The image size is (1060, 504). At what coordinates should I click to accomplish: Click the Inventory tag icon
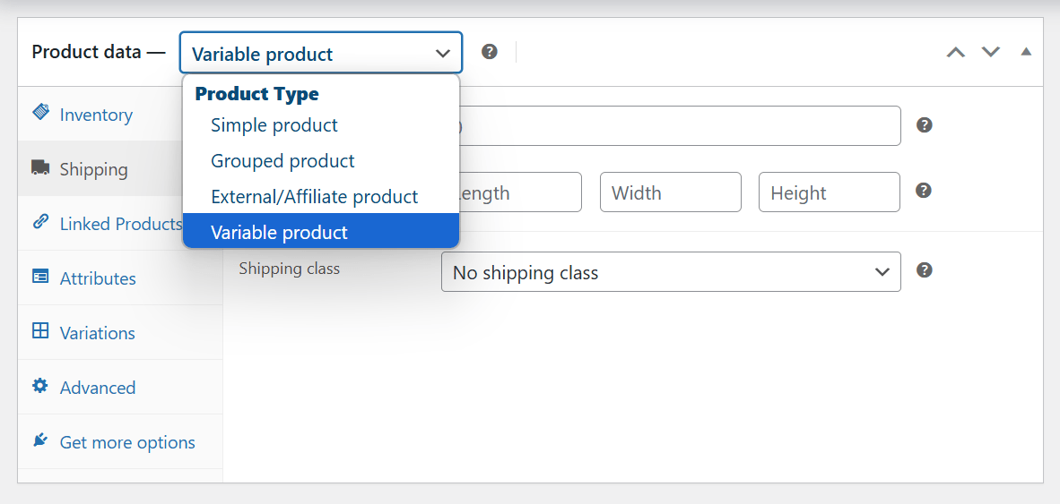point(40,112)
